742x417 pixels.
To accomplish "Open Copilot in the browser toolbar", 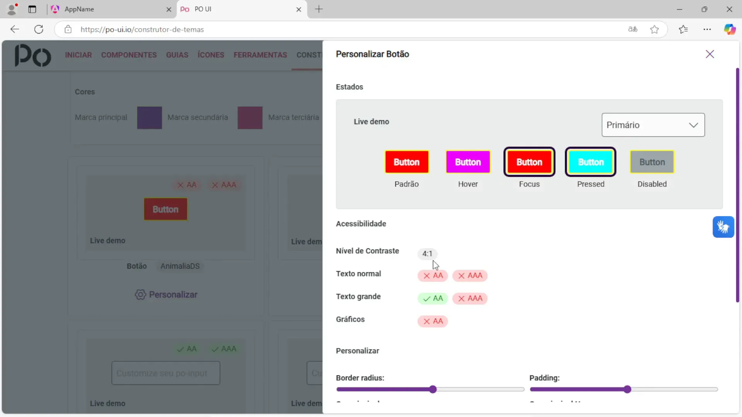I will tap(730, 29).
